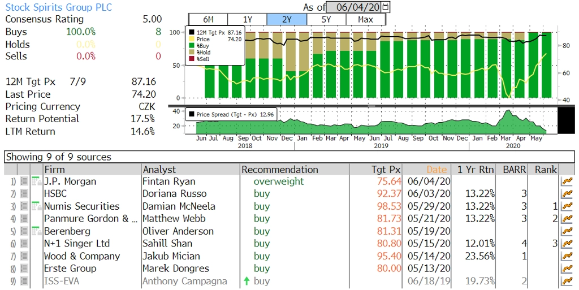Select the Showing 9 of 9 sources bar

(x=289, y=157)
